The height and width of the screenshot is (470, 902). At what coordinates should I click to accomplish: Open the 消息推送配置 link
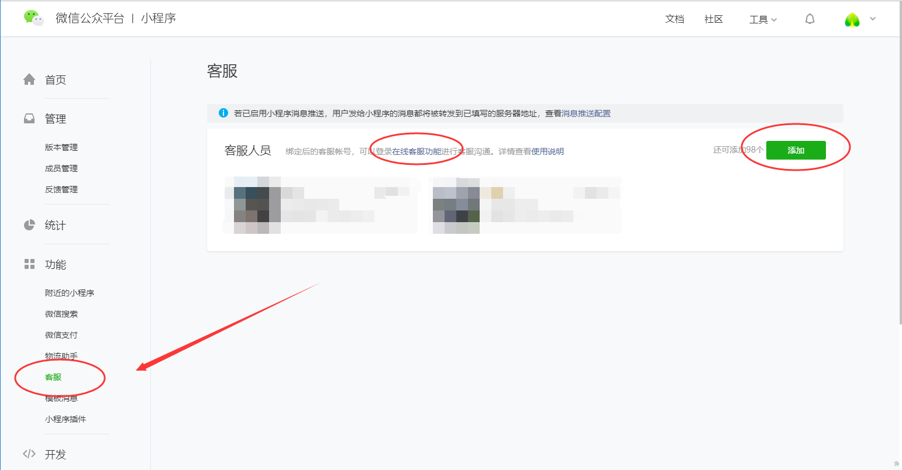click(586, 113)
